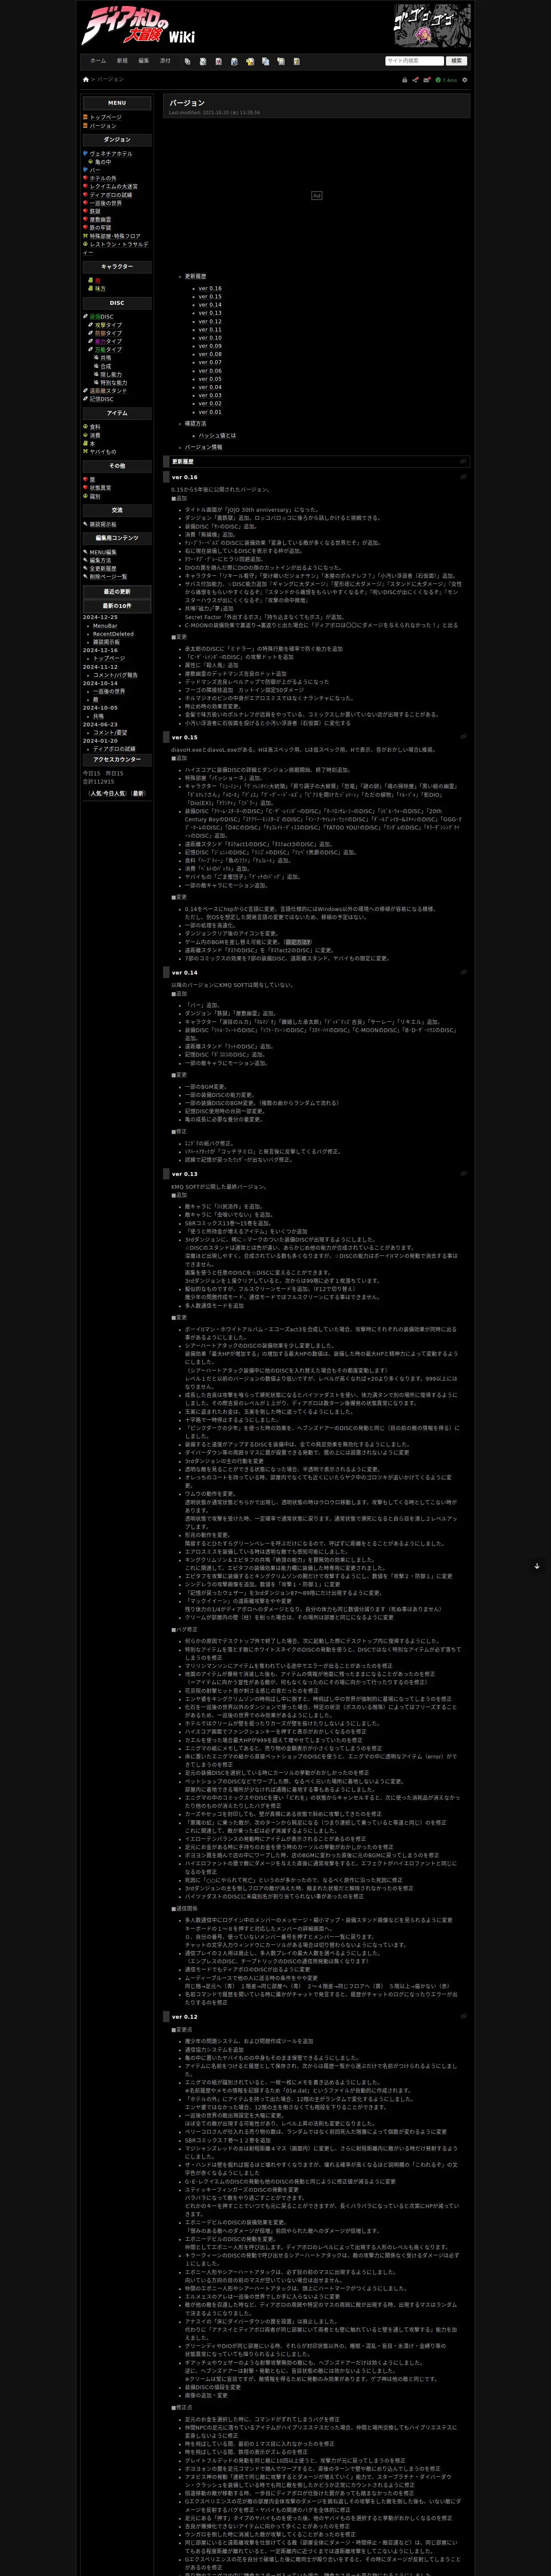Jump to ver 0.16 in contents list
Viewport: 551px width, 2576px height.
click(x=210, y=289)
